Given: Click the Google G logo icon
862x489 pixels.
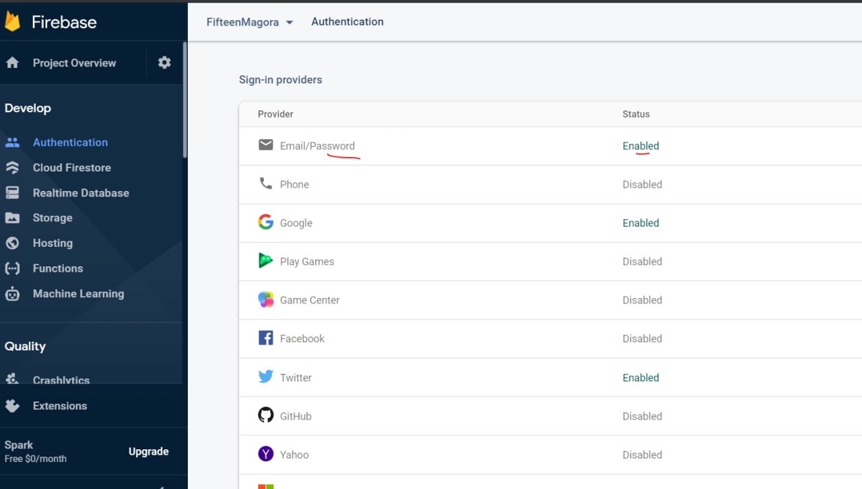Looking at the screenshot, I should [266, 222].
